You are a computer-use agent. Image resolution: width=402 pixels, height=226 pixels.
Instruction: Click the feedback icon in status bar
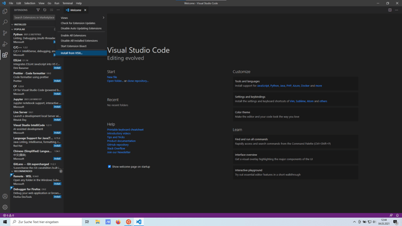(391, 215)
